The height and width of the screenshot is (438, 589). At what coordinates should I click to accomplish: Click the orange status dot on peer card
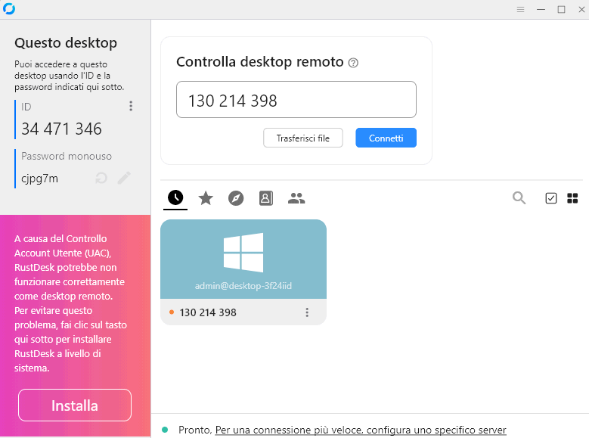172,312
